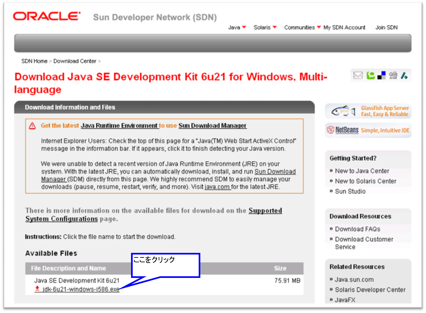426x313 pixels.
Task: Open New to Java Center
Action: (362, 171)
